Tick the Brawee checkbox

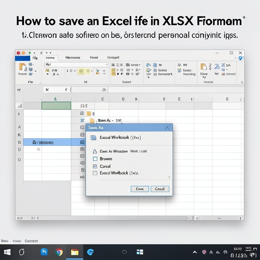point(95,159)
